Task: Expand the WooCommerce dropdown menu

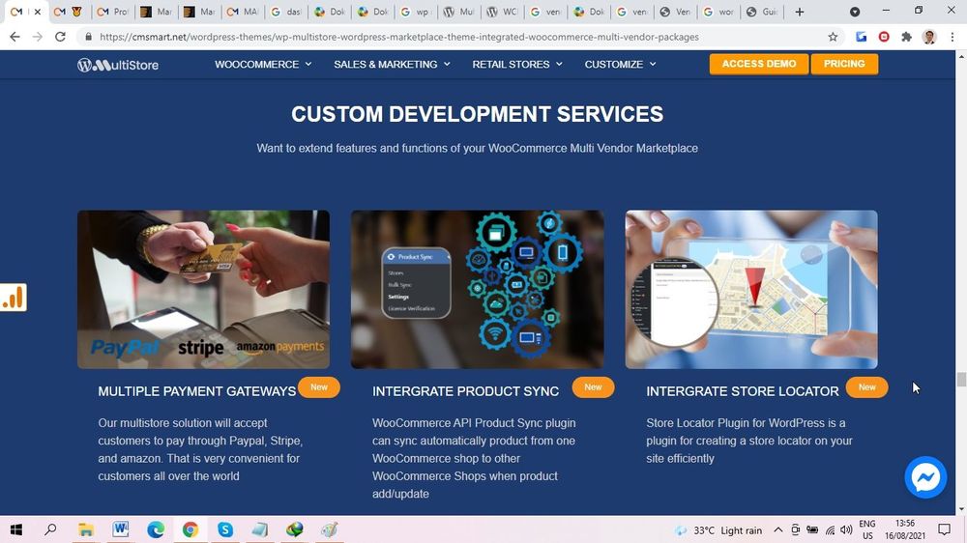Action: (263, 65)
